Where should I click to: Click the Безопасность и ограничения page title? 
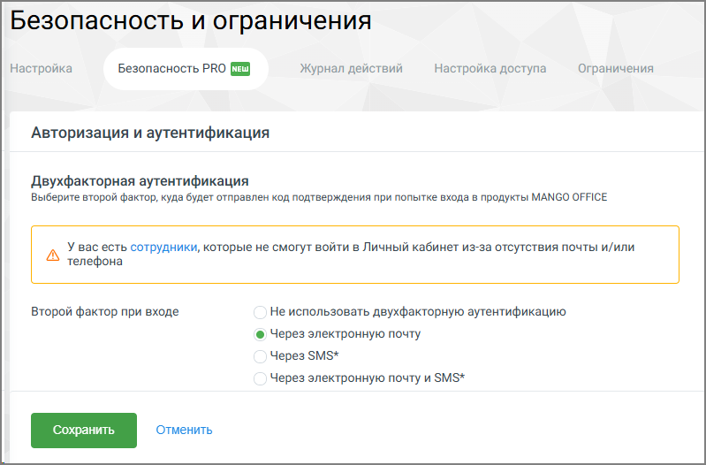point(191,20)
